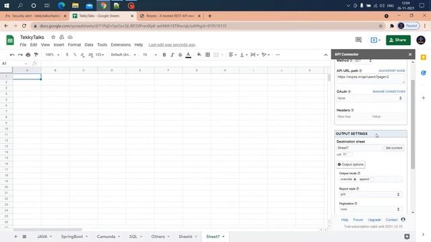431x242 pixels.
Task: Open the toolbar More options (three dots)
Action: point(277,55)
